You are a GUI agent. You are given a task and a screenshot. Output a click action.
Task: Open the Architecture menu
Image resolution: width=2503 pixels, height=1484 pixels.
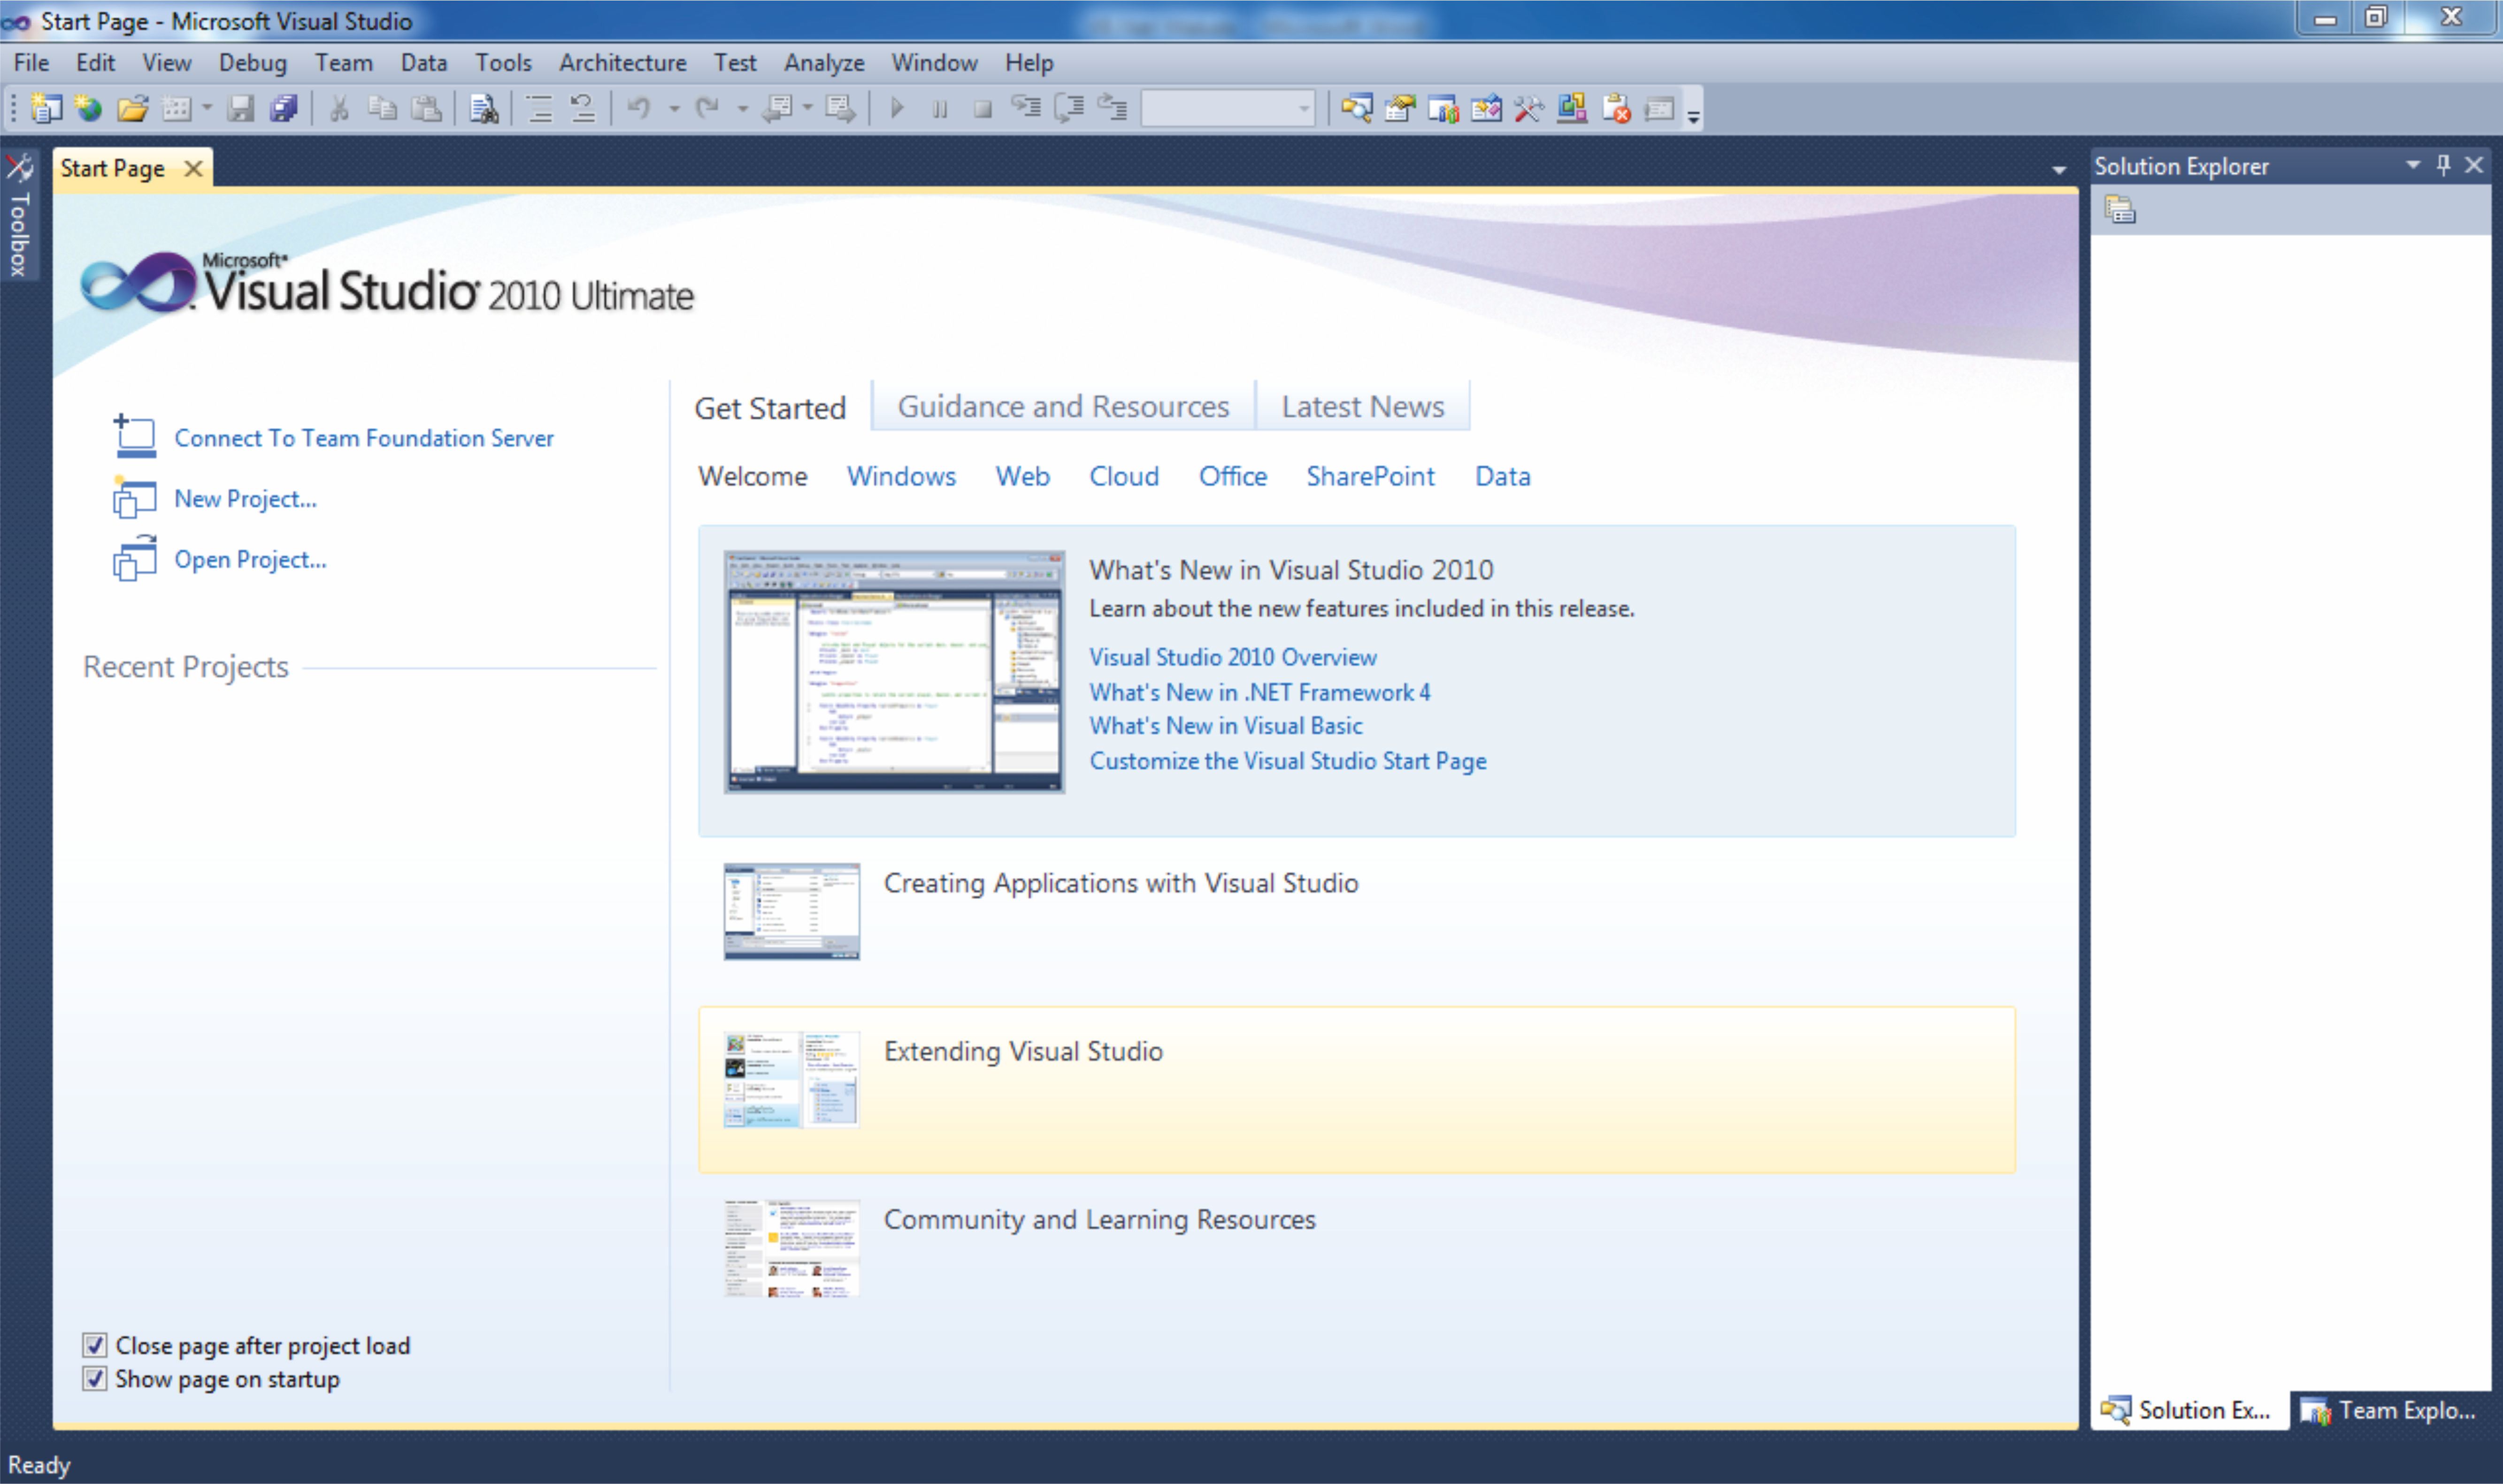coord(622,63)
